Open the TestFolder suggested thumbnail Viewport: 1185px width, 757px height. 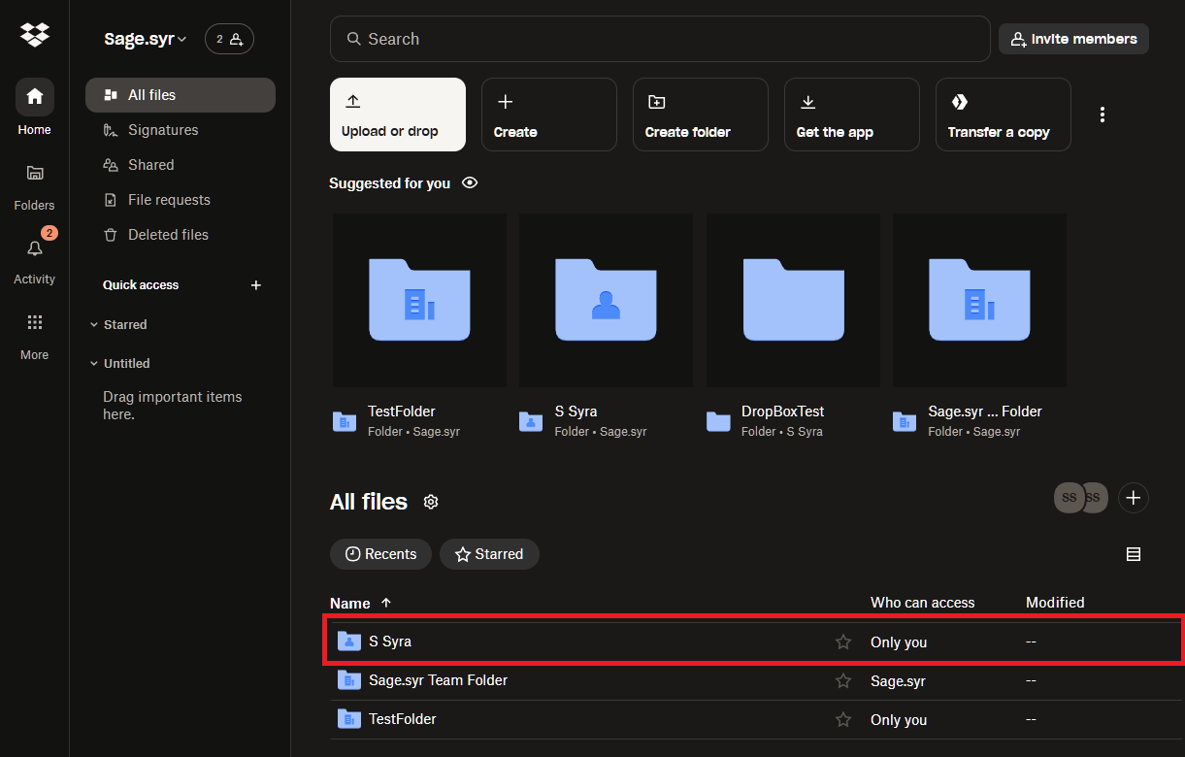tap(419, 301)
